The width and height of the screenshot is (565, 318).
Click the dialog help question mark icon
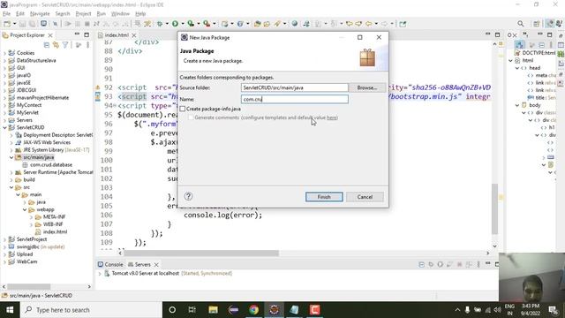click(x=188, y=196)
